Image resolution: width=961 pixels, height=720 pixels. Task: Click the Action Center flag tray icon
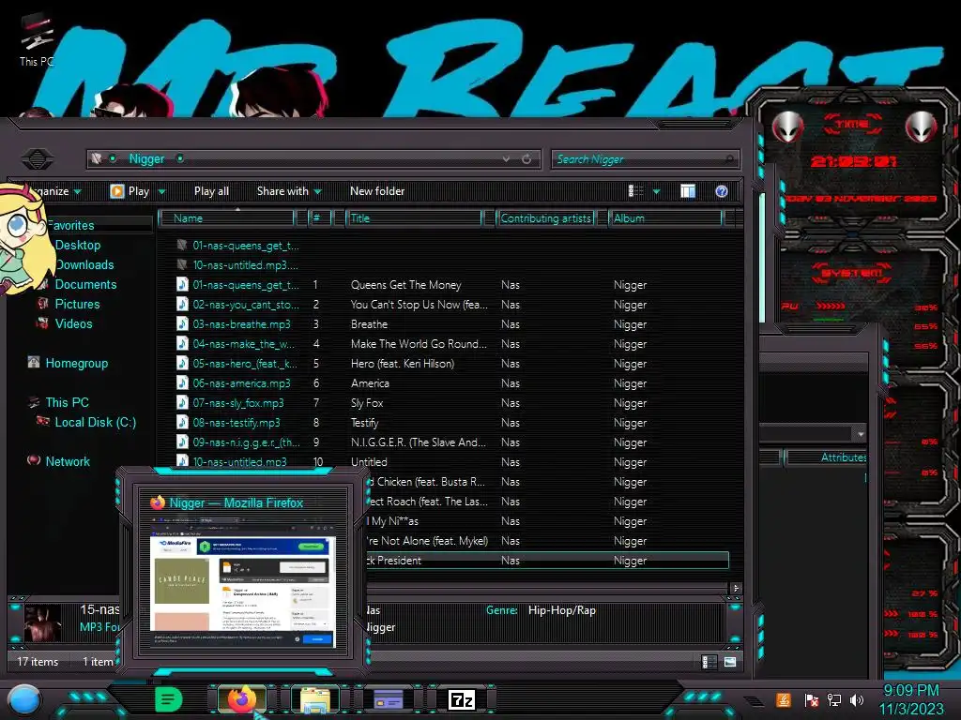812,699
